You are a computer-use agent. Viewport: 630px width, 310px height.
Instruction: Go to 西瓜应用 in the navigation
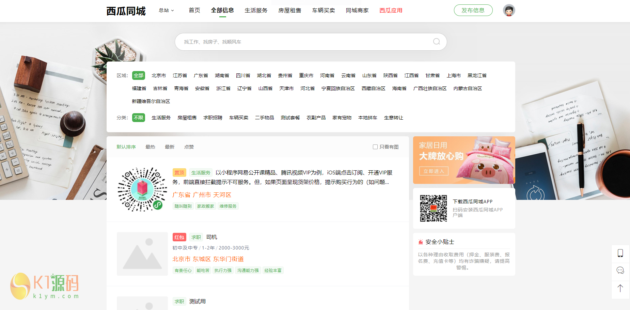[x=391, y=11]
